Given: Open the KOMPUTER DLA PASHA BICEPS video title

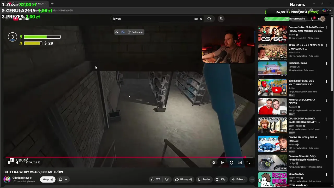Looking at the screenshot, I should [x=302, y=102].
